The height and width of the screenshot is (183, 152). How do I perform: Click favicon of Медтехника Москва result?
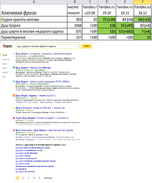point(14,68)
